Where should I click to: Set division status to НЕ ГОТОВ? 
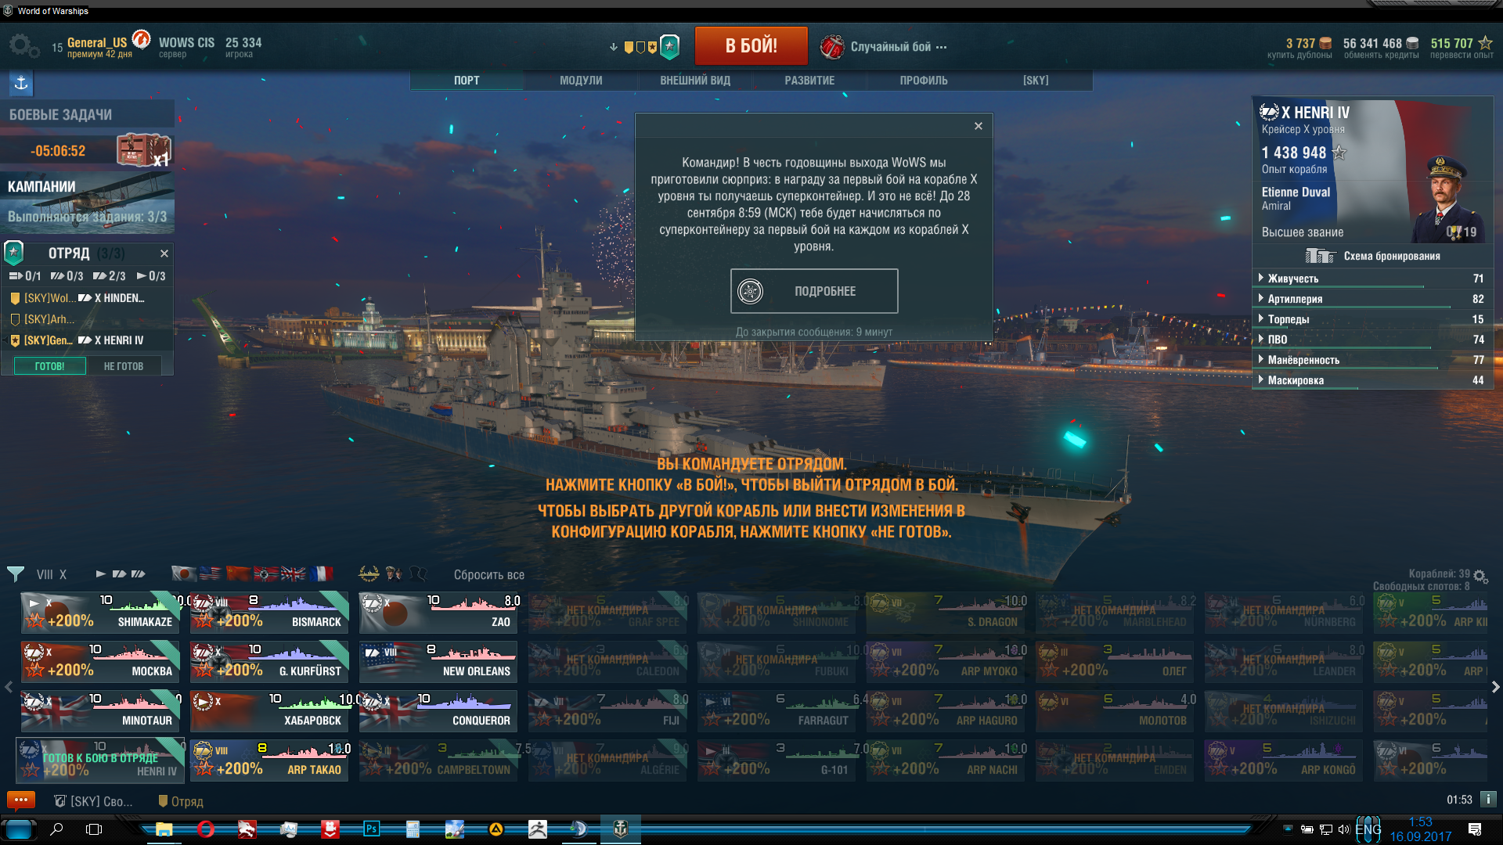pos(124,366)
